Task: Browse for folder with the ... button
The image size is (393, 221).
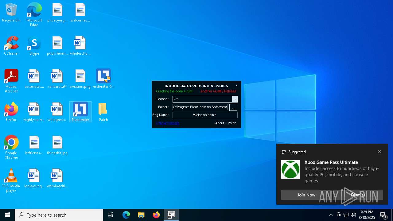Action: pos(233,107)
